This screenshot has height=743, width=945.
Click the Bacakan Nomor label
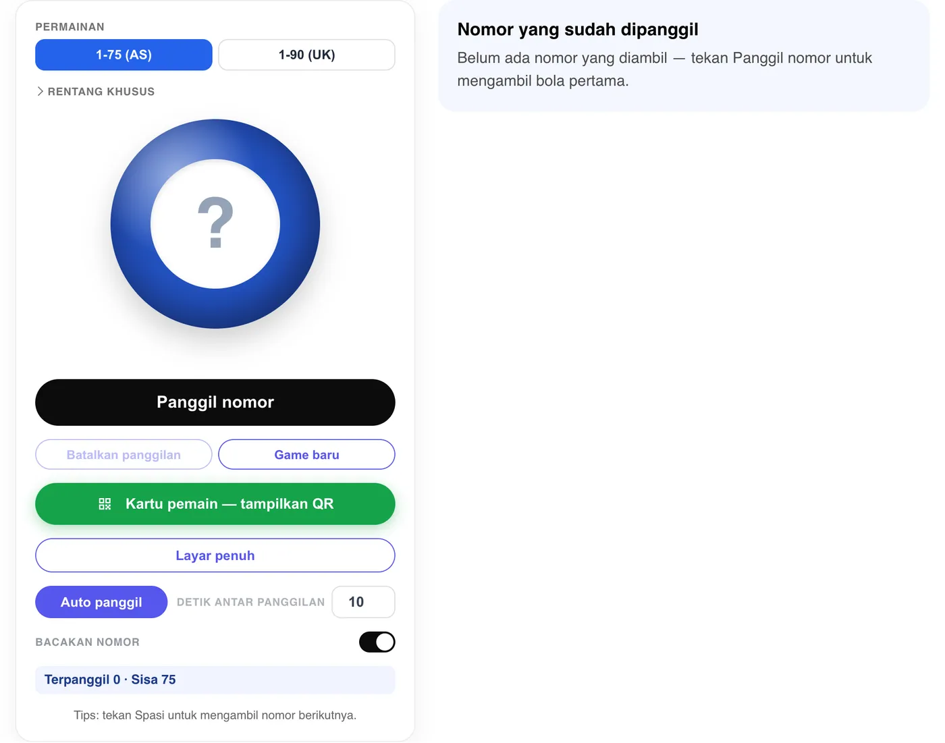[x=88, y=642]
